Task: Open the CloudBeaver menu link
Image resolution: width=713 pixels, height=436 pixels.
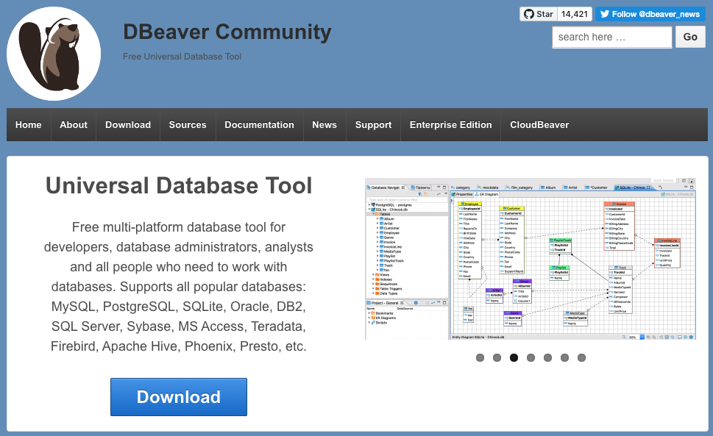Action: click(x=539, y=125)
